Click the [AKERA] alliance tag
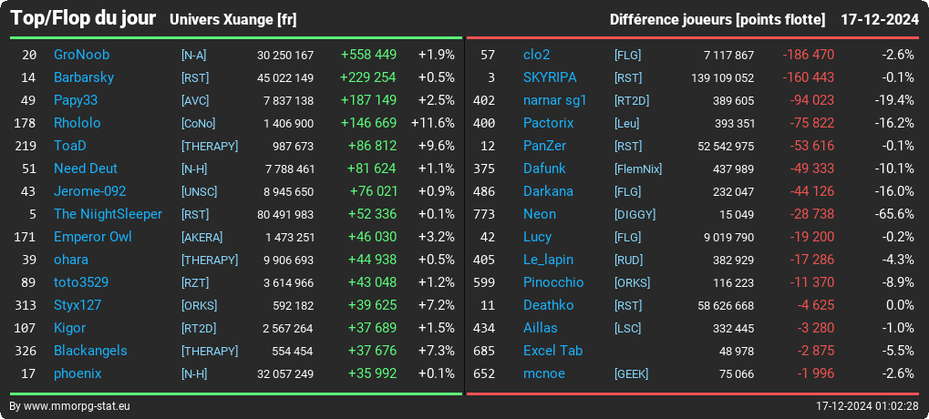The height and width of the screenshot is (419, 929). coord(202,238)
